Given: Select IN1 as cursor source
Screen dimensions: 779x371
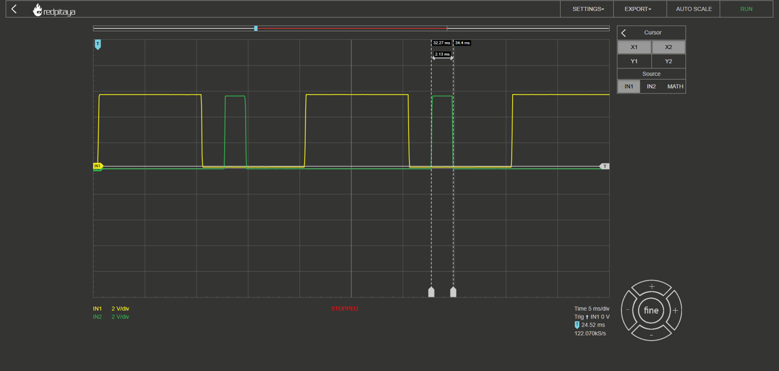Looking at the screenshot, I should (628, 87).
